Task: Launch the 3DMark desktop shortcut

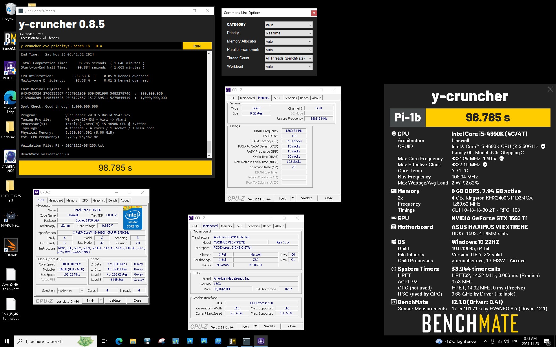Action: coord(11,248)
